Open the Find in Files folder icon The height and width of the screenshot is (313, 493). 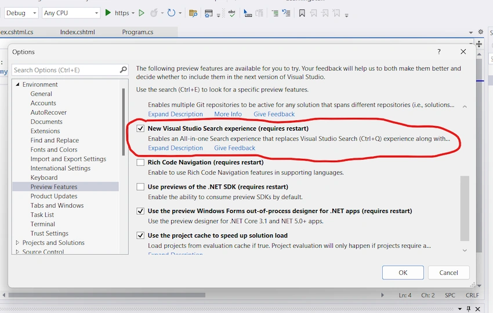click(x=193, y=13)
